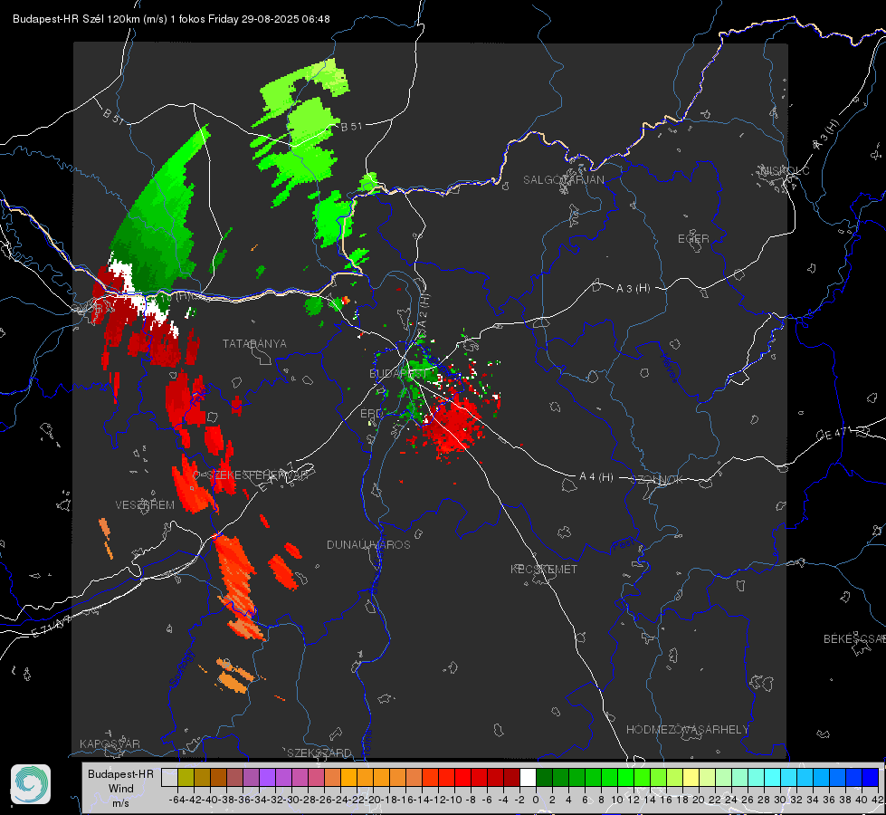Viewport: 886px width, 815px height.
Task: Select the light gray first swatch in the legend
Action: pyautogui.click(x=169, y=778)
